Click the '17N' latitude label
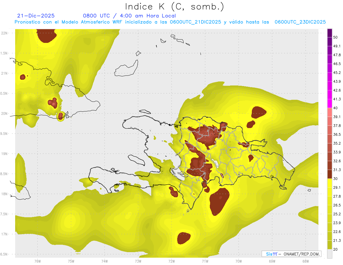The height and width of the screenshot is (265, 343). click(x=5, y=234)
